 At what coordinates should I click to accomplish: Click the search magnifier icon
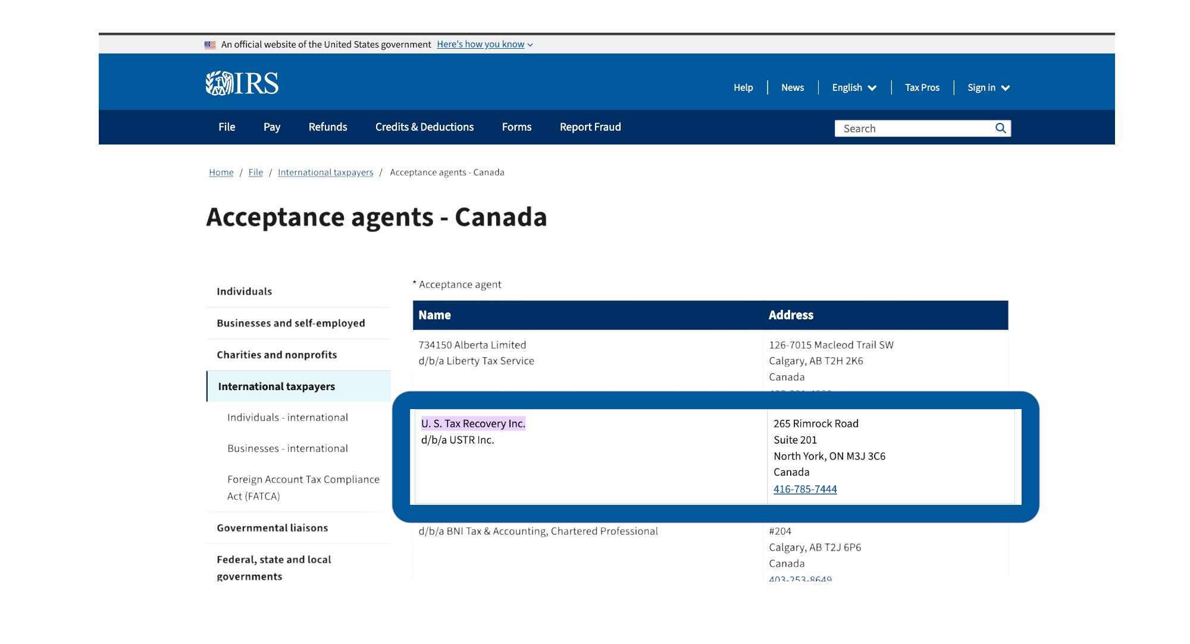click(x=1001, y=128)
